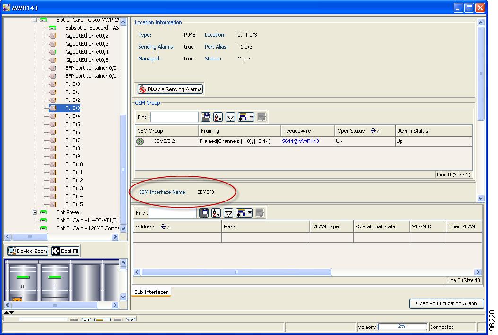Click the export table icon in Sub Interfaces toolbar

coord(204,213)
